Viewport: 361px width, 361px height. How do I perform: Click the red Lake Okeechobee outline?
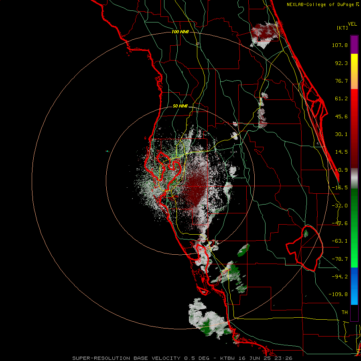coord(305,248)
